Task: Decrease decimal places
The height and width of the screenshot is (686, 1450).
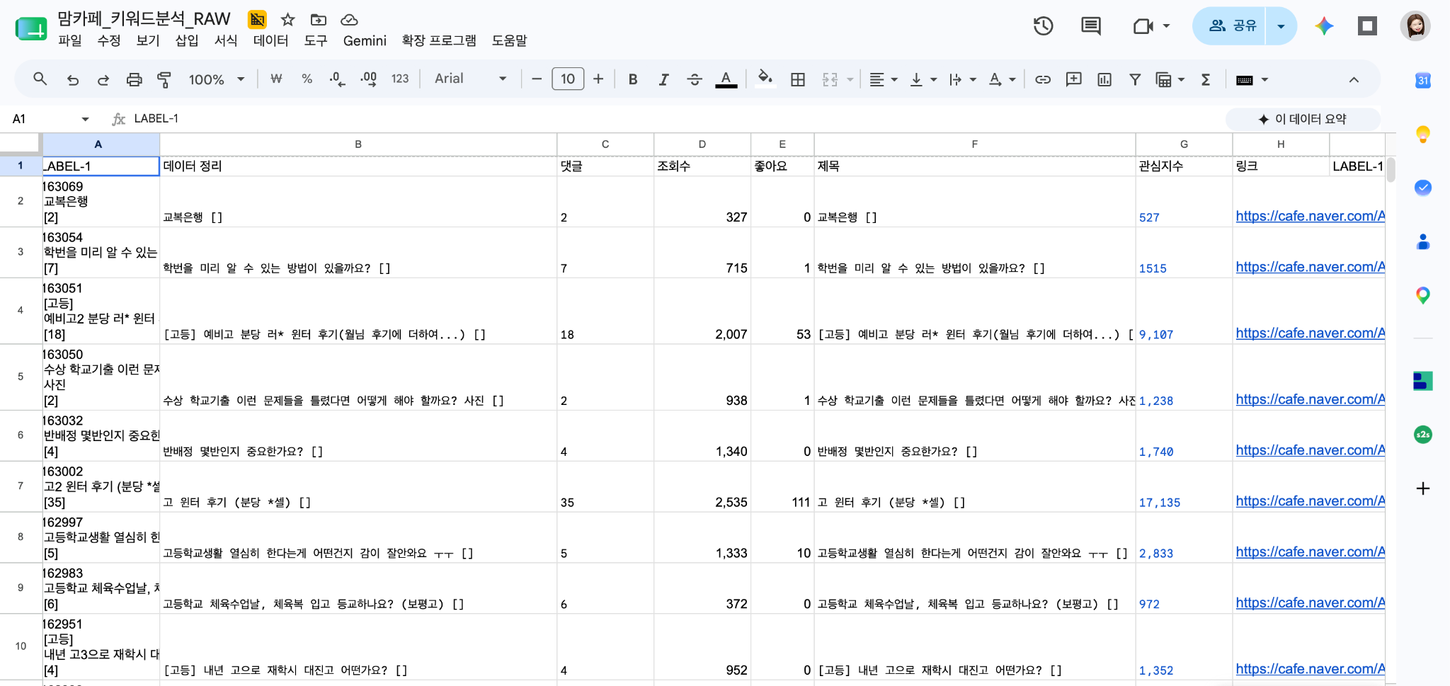Action: click(338, 79)
